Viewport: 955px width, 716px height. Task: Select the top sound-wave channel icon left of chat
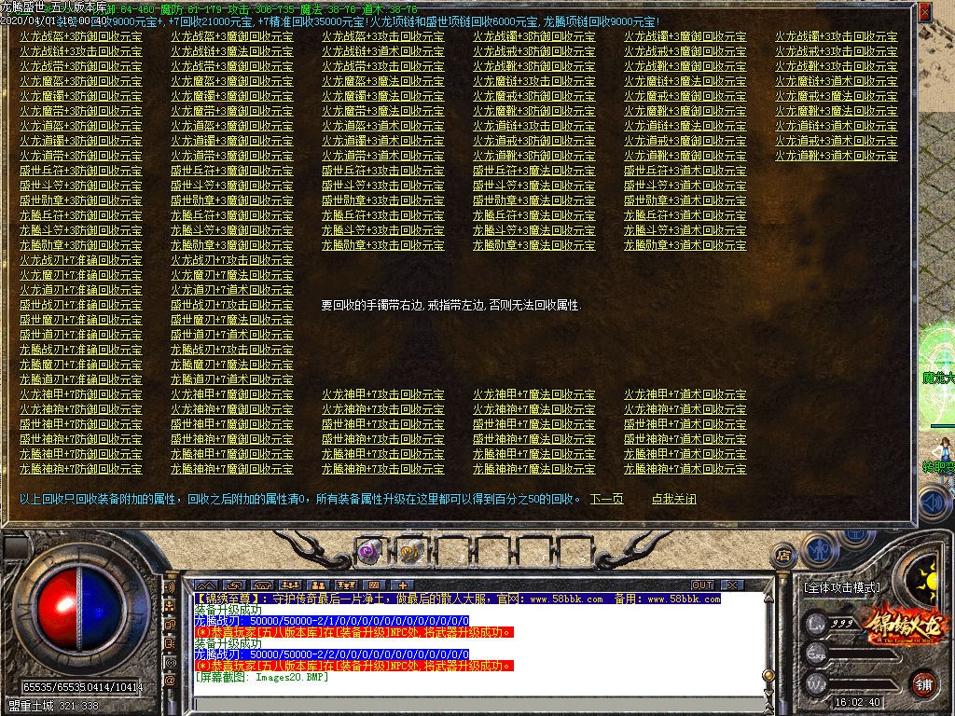pyautogui.click(x=170, y=587)
